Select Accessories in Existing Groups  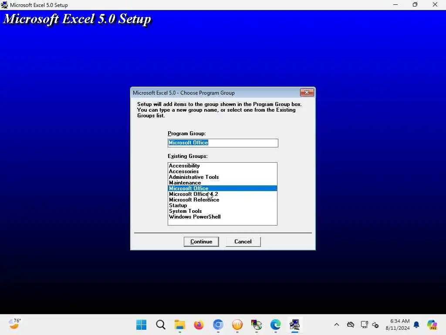click(223, 171)
